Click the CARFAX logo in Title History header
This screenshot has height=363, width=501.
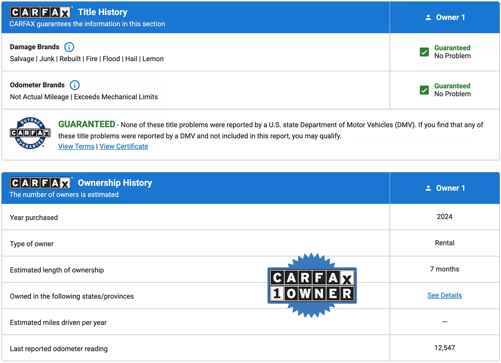(x=40, y=12)
